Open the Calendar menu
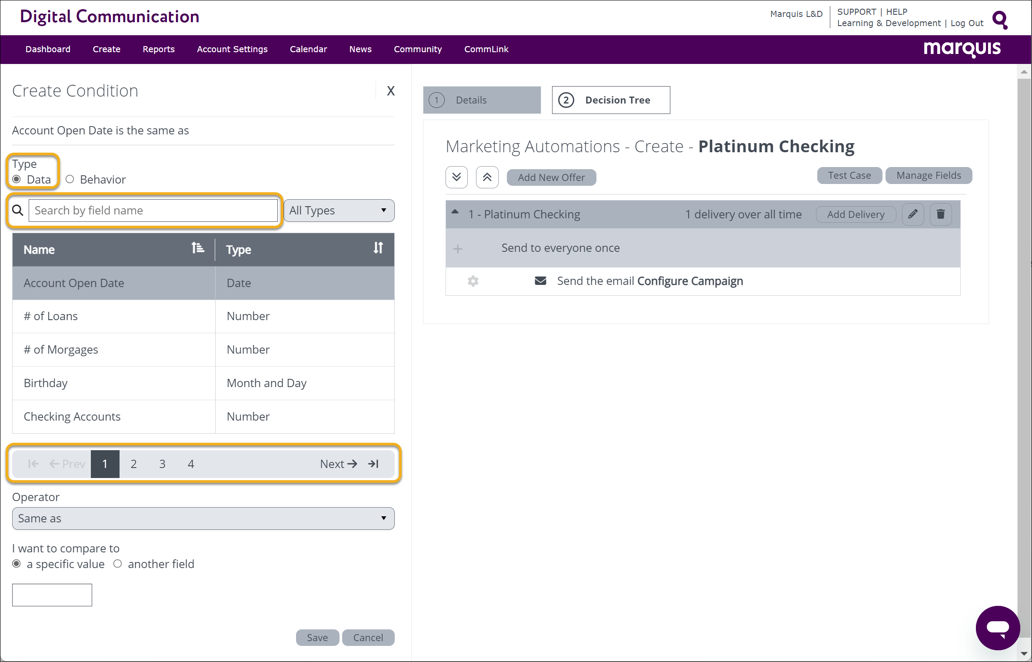 point(308,49)
